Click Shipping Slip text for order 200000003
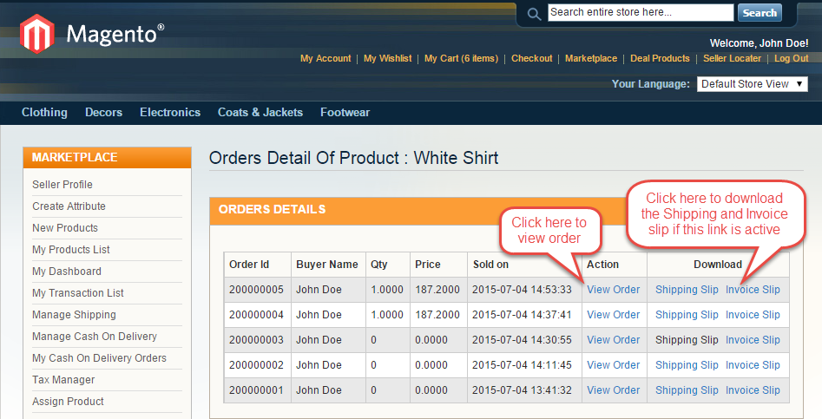 [x=687, y=340]
